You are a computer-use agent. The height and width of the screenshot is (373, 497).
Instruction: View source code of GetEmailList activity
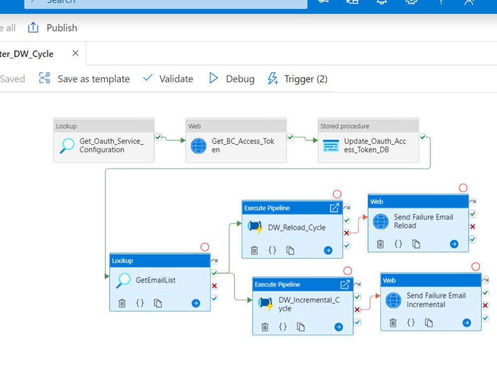[140, 303]
